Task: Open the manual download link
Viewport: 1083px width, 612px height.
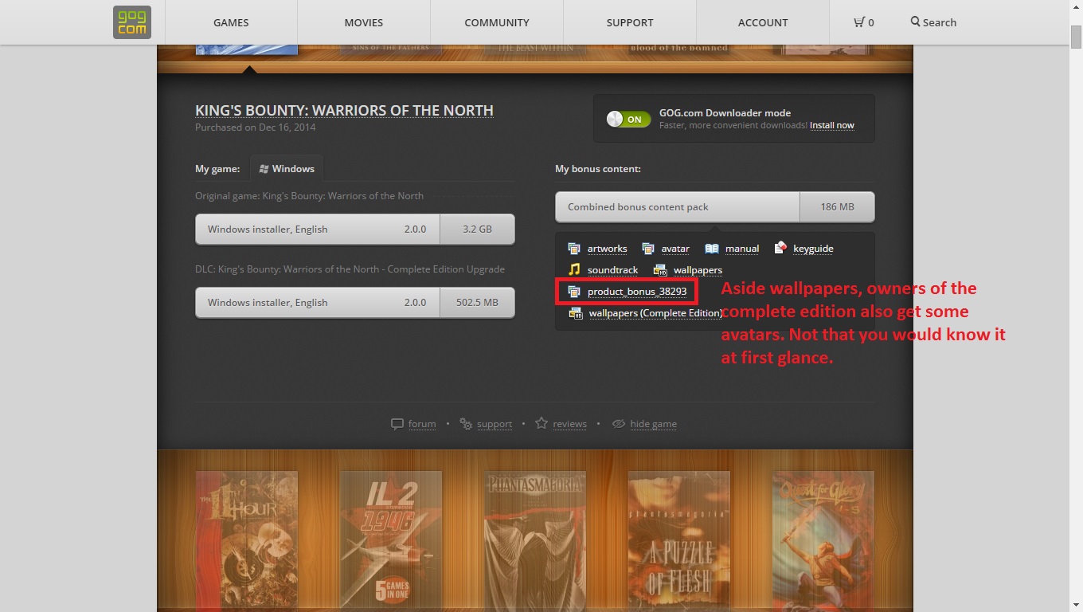Action: [x=742, y=249]
